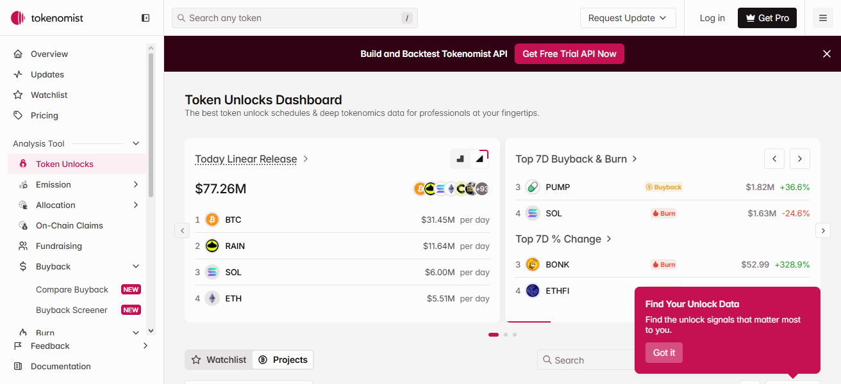Open the Burn flame icon in sidebar

click(x=22, y=332)
